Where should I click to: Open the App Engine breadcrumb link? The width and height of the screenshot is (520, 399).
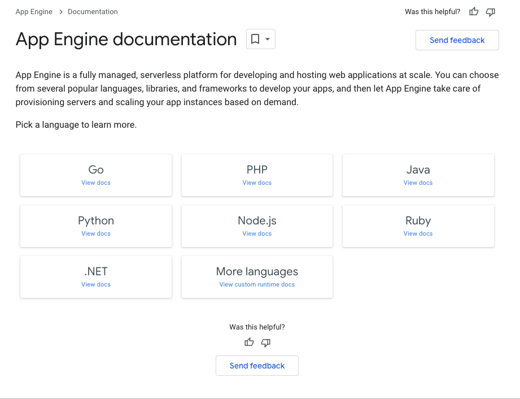pos(34,12)
